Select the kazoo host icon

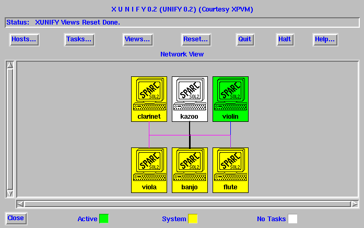(190, 99)
